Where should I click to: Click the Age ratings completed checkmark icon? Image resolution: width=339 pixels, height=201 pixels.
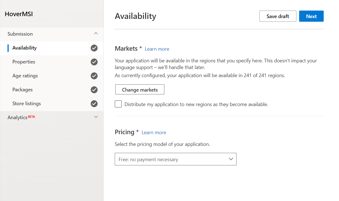(x=94, y=76)
